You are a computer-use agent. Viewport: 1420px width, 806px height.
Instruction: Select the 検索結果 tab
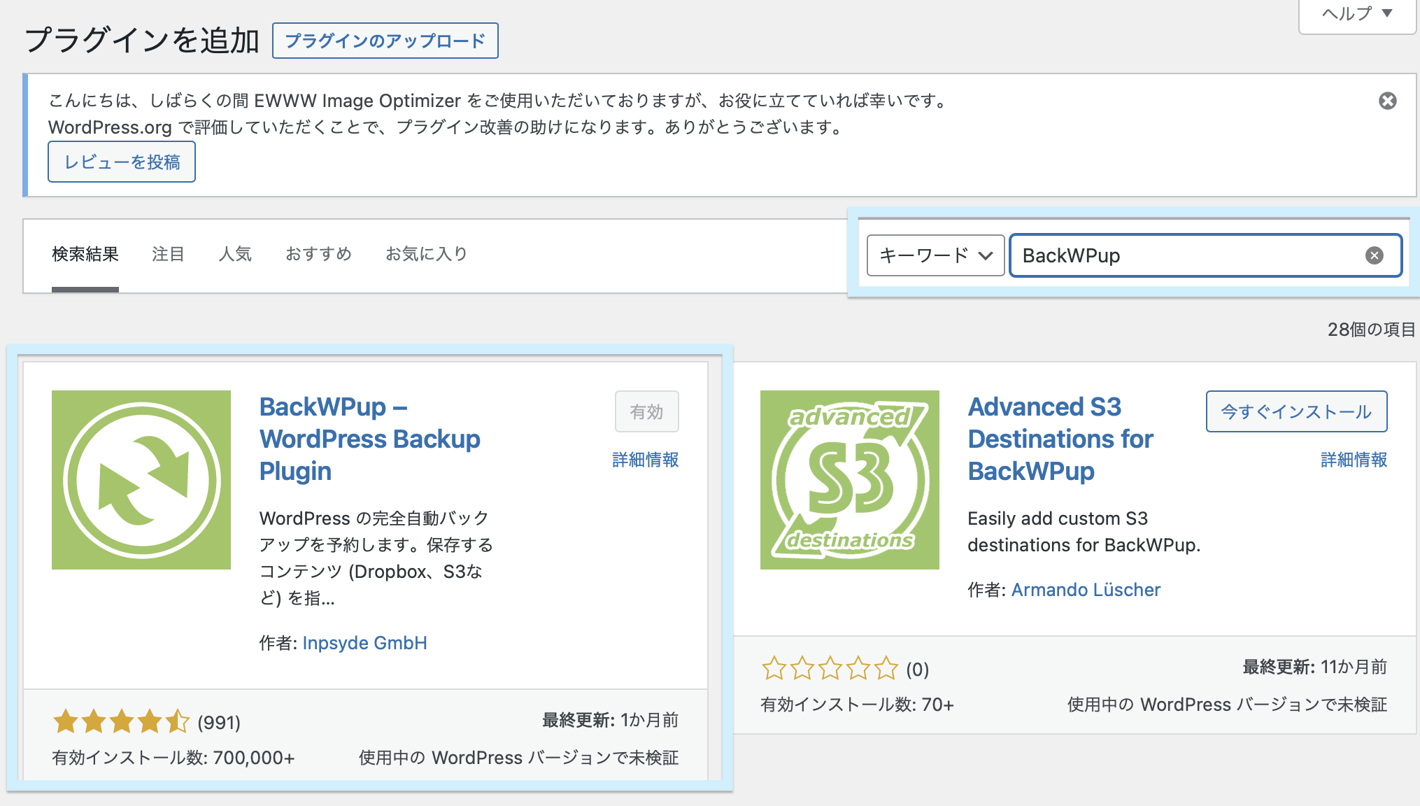[85, 254]
